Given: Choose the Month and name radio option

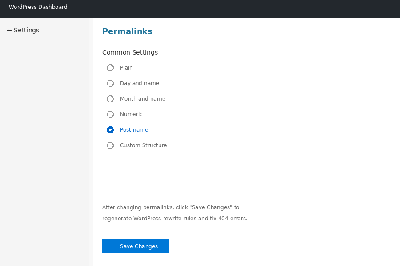Looking at the screenshot, I should click(x=110, y=99).
